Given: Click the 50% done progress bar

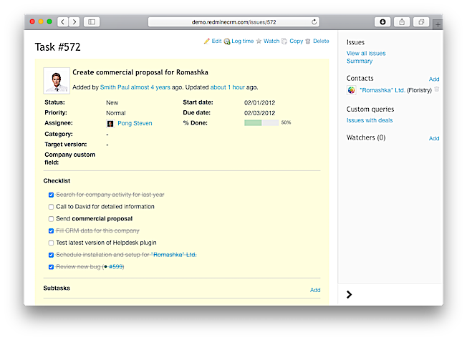Looking at the screenshot, I should click(261, 123).
